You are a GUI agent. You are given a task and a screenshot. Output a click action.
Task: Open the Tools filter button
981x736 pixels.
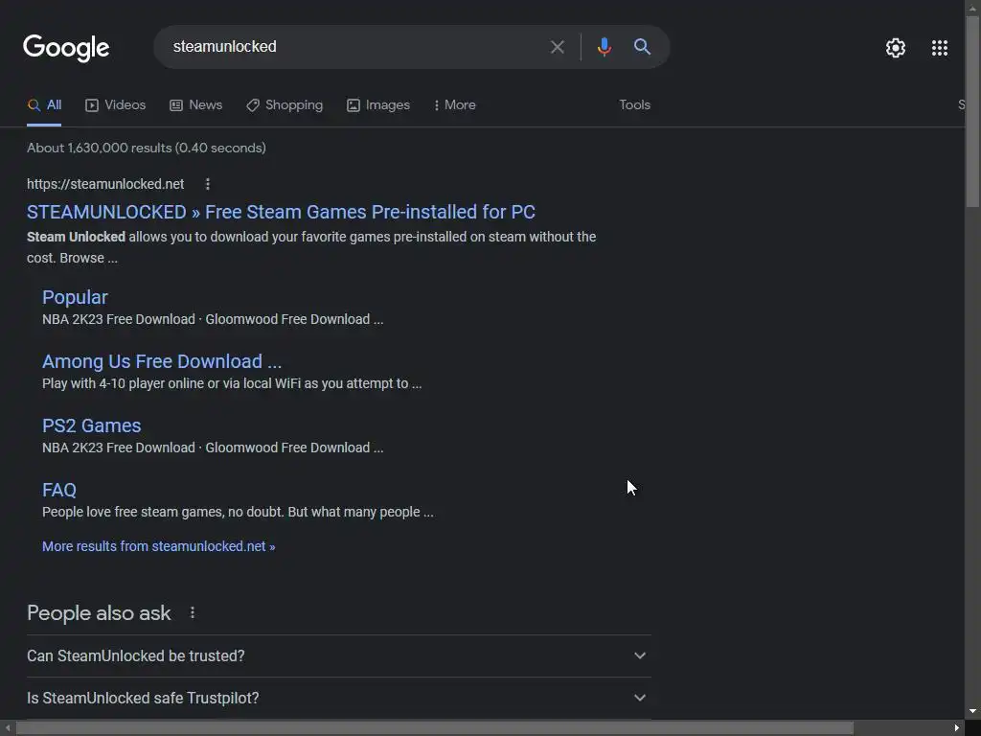pyautogui.click(x=634, y=105)
